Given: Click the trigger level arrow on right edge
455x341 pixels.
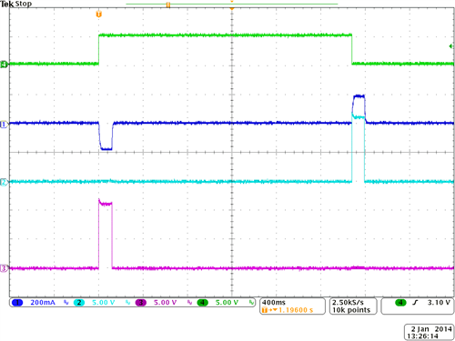Looking at the screenshot, I should coord(451,46).
